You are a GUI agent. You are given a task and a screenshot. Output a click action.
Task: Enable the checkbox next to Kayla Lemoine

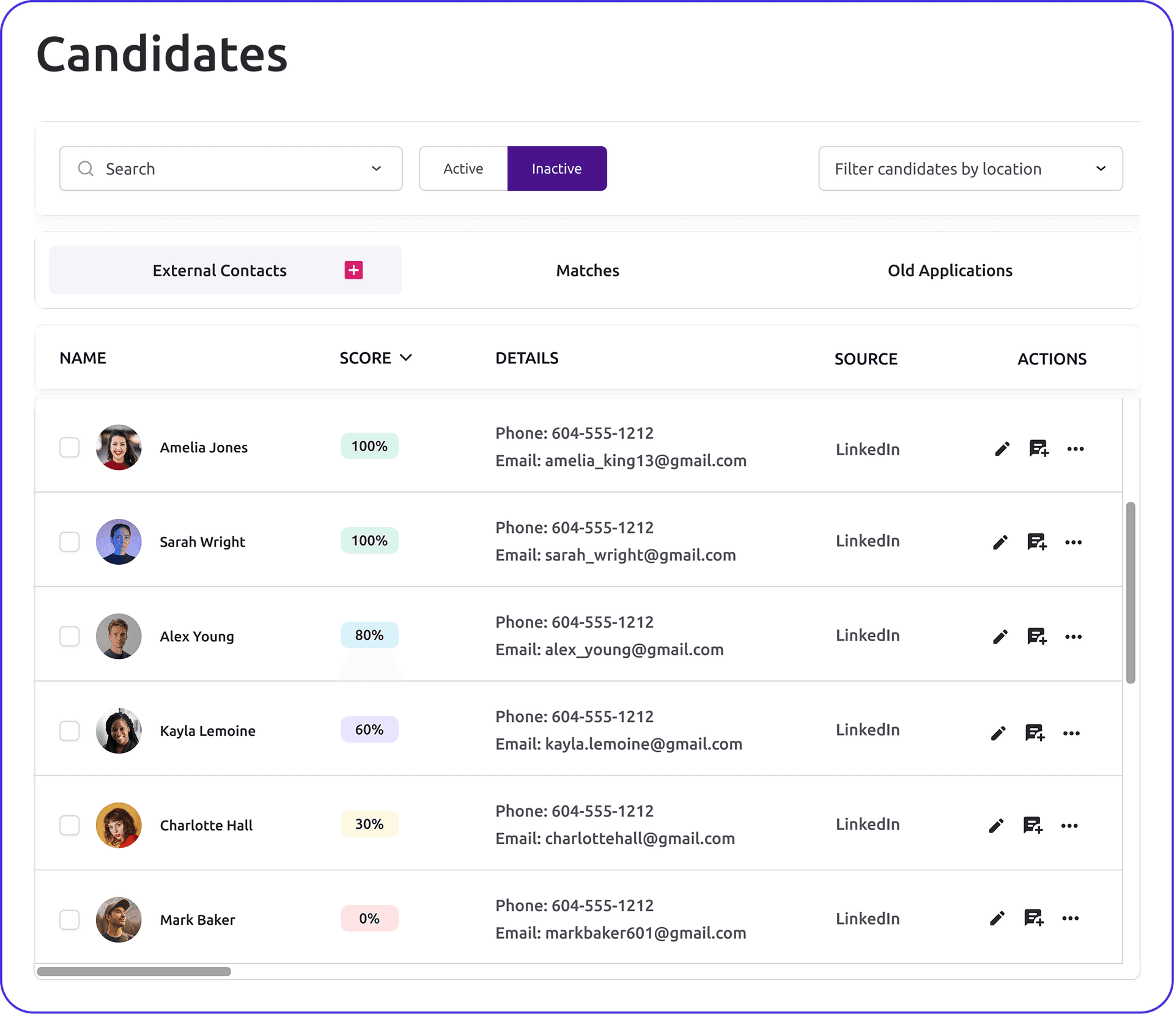[x=70, y=731]
